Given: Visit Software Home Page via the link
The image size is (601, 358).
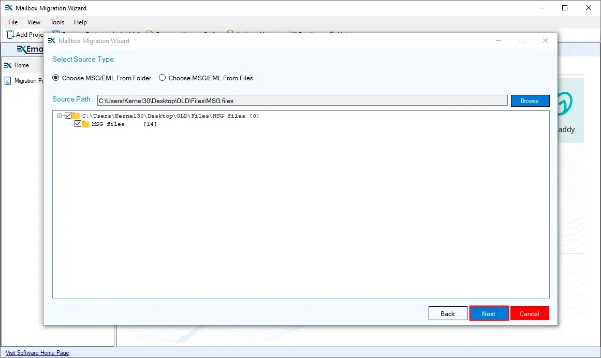Looking at the screenshot, I should [37, 353].
